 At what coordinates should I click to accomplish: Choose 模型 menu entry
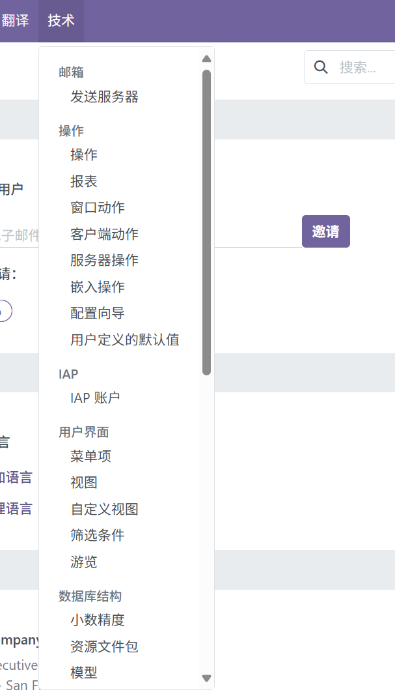point(84,672)
